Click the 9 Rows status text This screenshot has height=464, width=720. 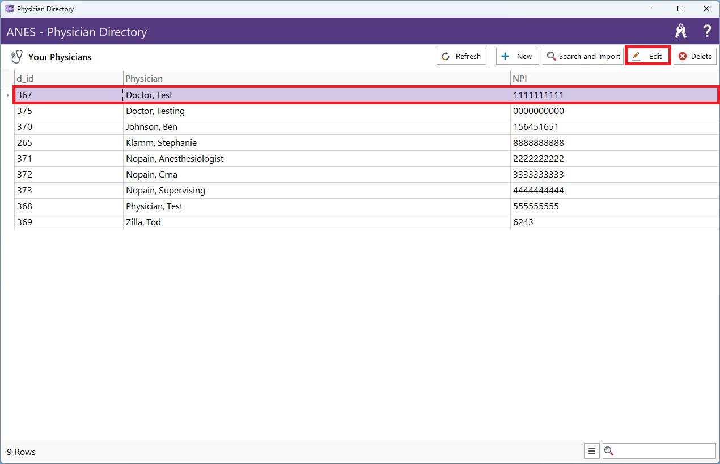[x=21, y=452]
